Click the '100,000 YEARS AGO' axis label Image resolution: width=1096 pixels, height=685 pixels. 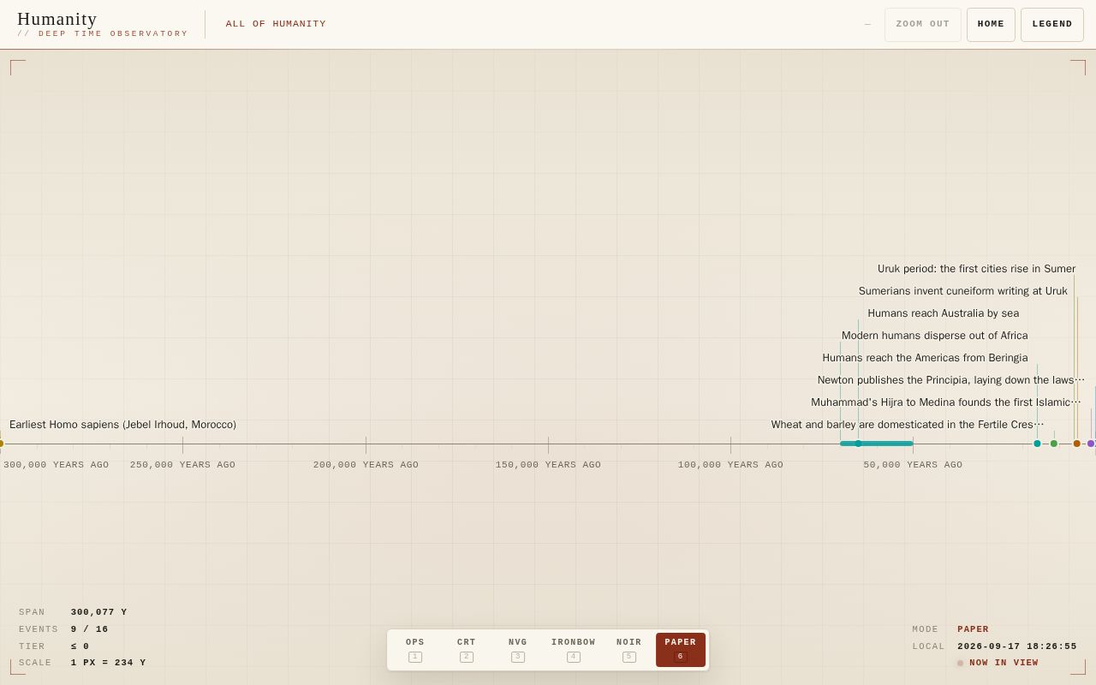coord(730,465)
